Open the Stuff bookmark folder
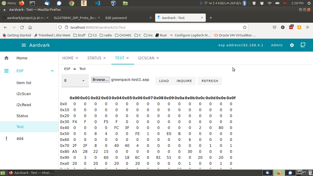The height and width of the screenshot is (176, 313). 79,35
